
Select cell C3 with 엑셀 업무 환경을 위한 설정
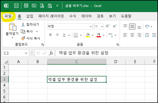pyautogui.click(x=77, y=79)
